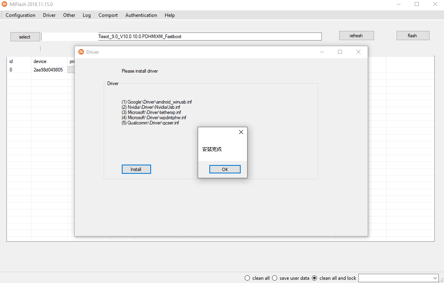This screenshot has width=444, height=283.
Task: Close the Driver dialog window
Action: (x=358, y=52)
